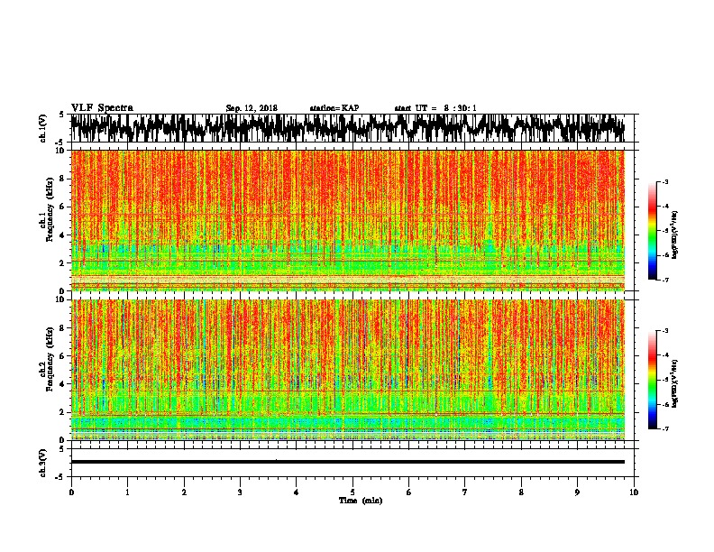Image resolution: width=714 pixels, height=552 pixels.
Task: Click the "6" kHz tick of ch.2 spectrogram
Action: [x=63, y=356]
